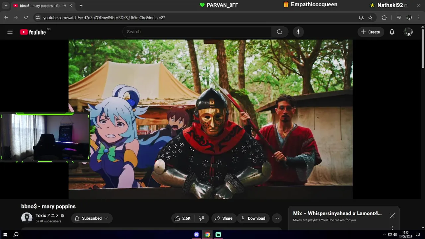Click the Create button
This screenshot has height=239, width=425.
click(x=371, y=32)
